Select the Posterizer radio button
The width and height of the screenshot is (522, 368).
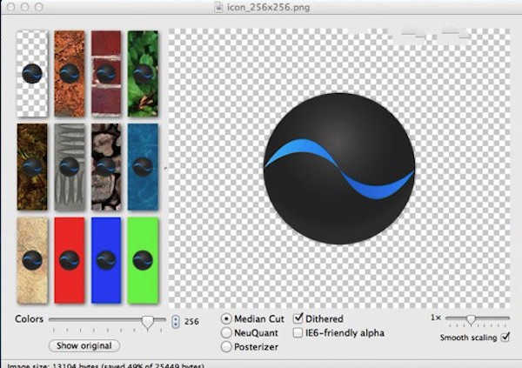226,347
